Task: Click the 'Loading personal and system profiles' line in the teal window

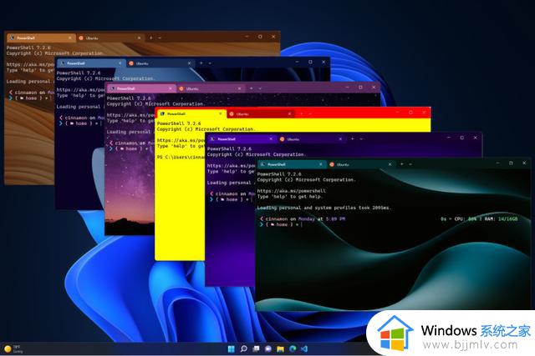Action: pos(324,208)
